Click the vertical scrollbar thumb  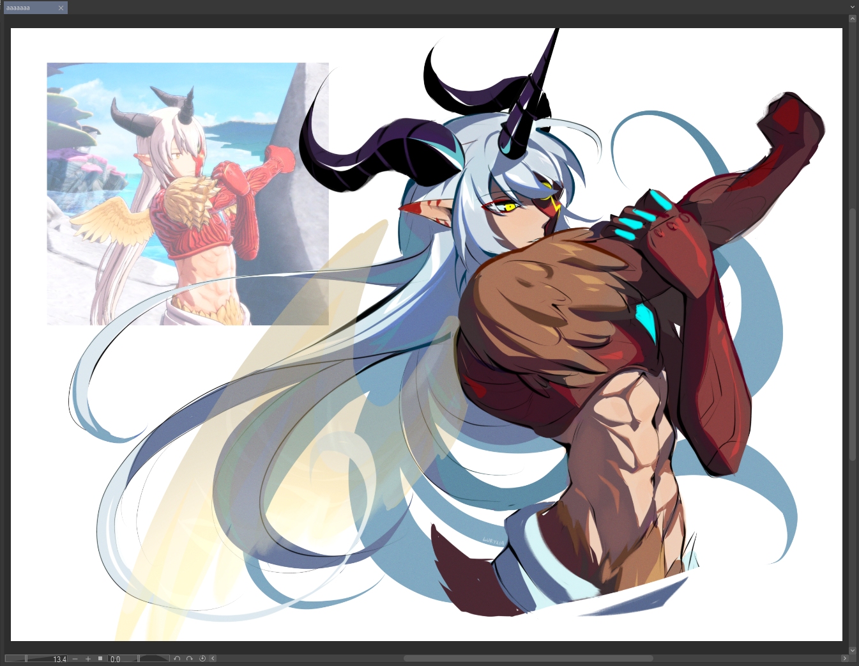853,332
